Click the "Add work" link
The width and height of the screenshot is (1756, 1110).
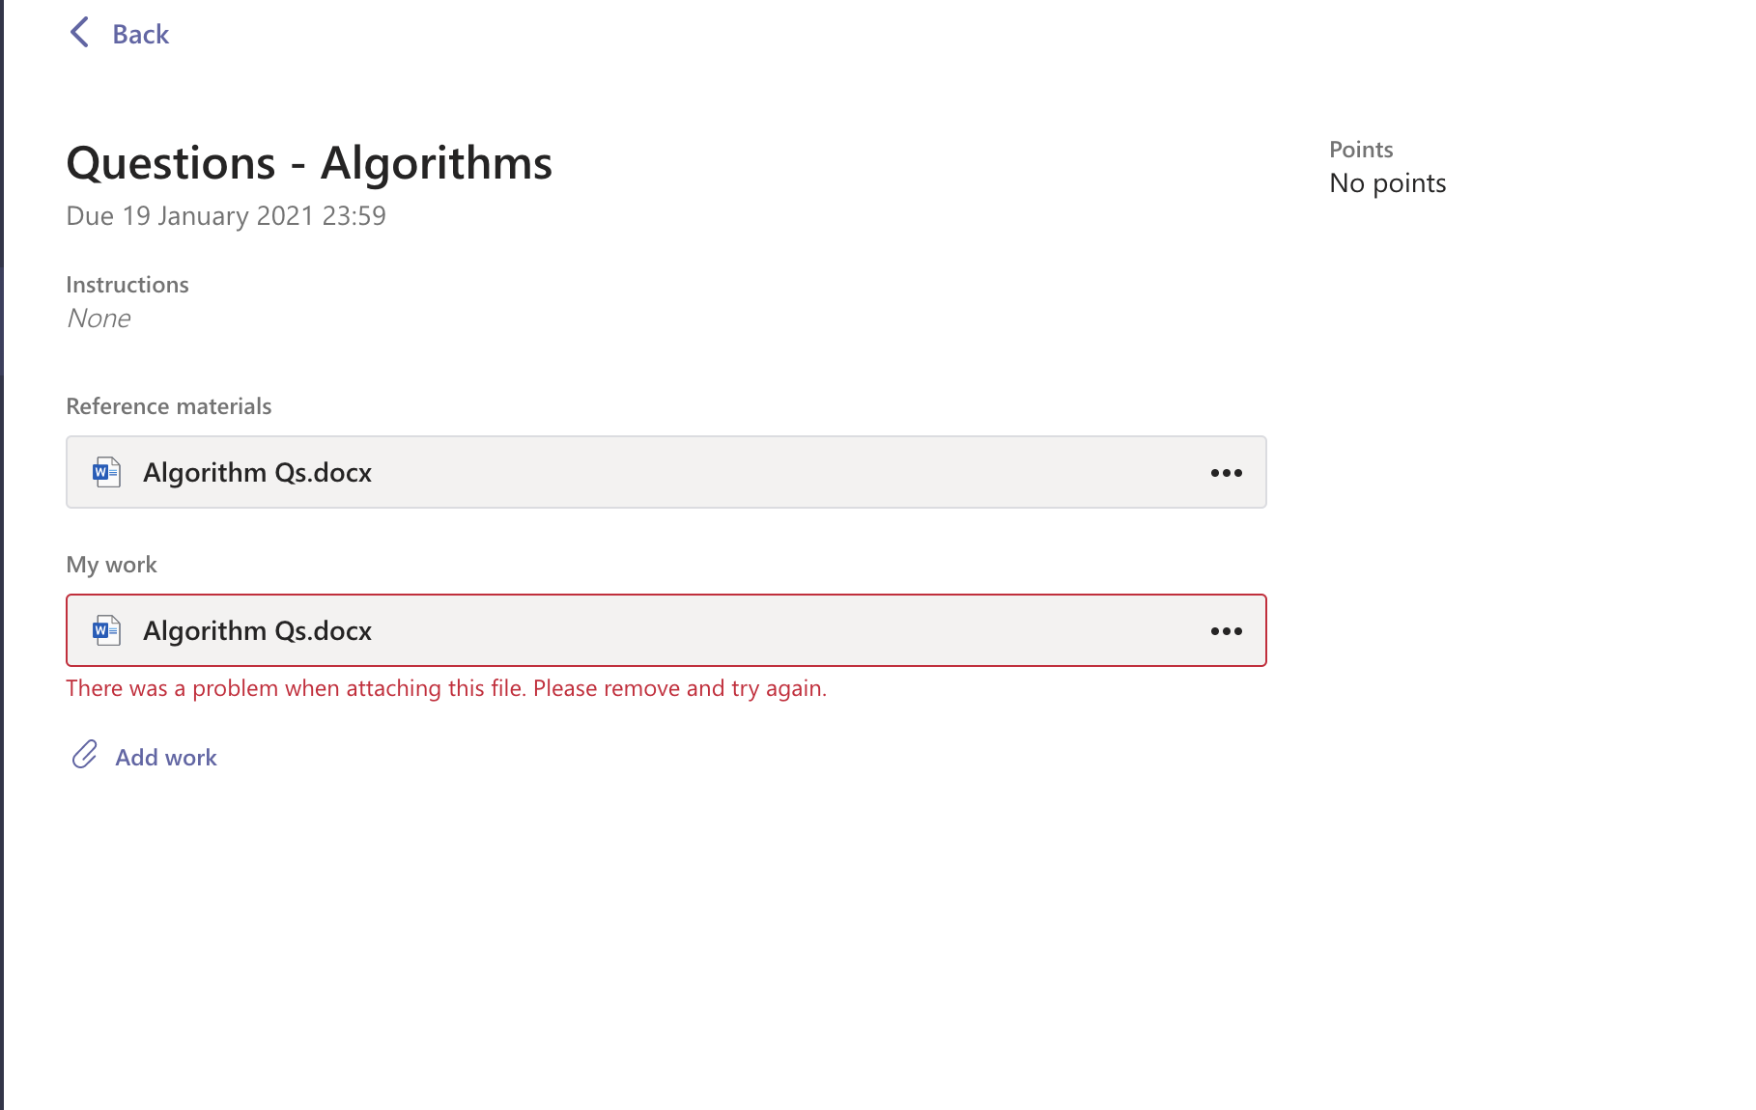pyautogui.click(x=165, y=757)
